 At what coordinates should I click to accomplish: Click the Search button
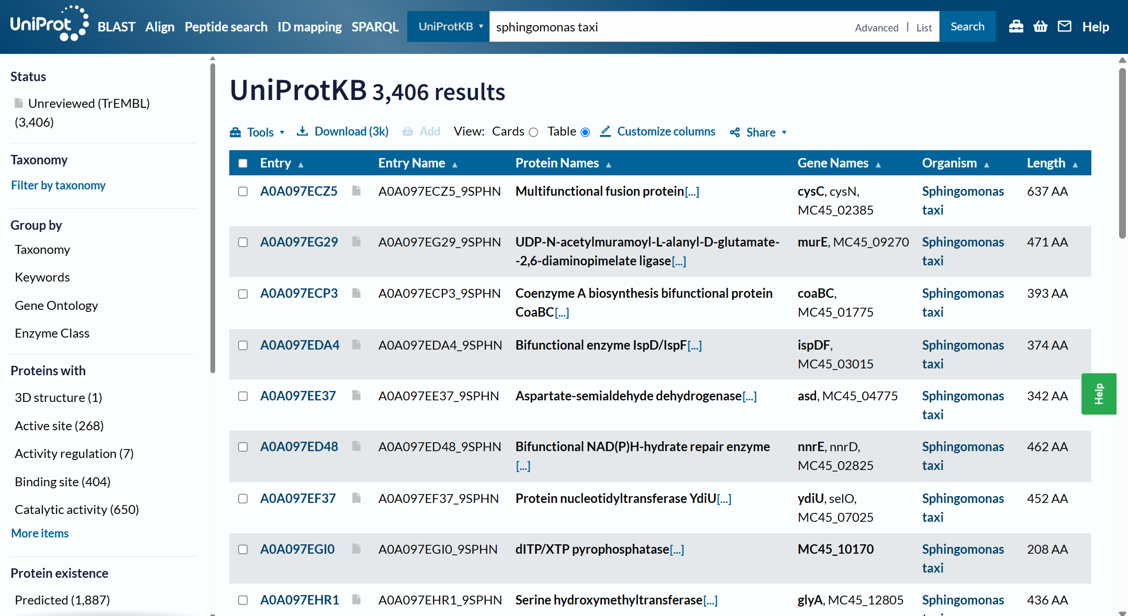point(967,26)
